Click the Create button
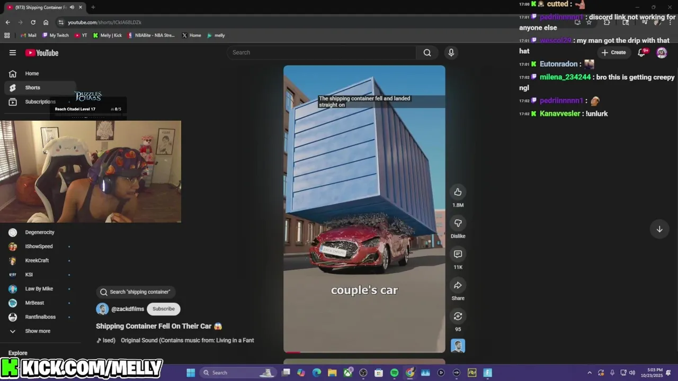 coord(614,52)
